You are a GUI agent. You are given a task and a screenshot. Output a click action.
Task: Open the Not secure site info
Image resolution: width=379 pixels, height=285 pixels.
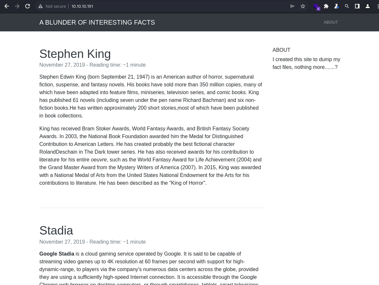click(52, 6)
